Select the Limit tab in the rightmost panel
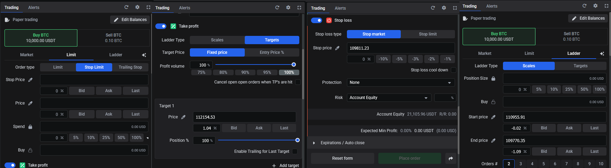 [529, 53]
